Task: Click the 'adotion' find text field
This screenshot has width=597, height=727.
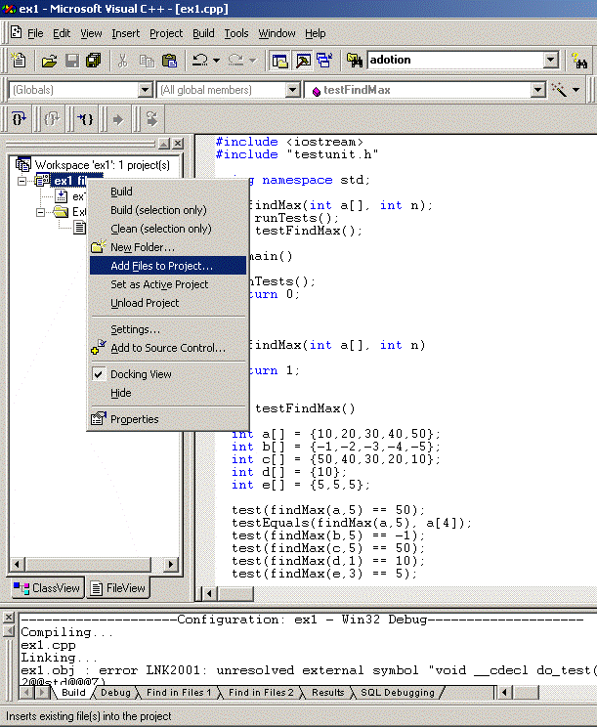Action: (455, 60)
